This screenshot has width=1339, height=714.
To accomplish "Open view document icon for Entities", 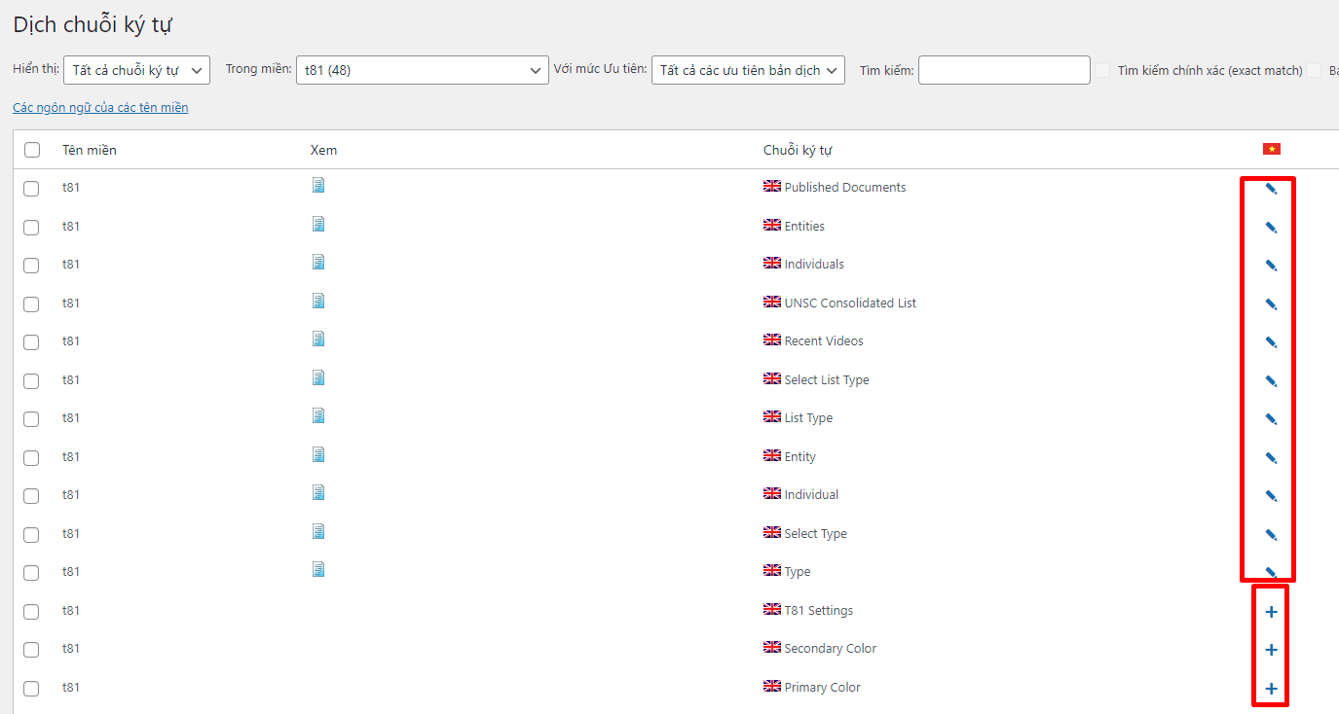I will 318,224.
